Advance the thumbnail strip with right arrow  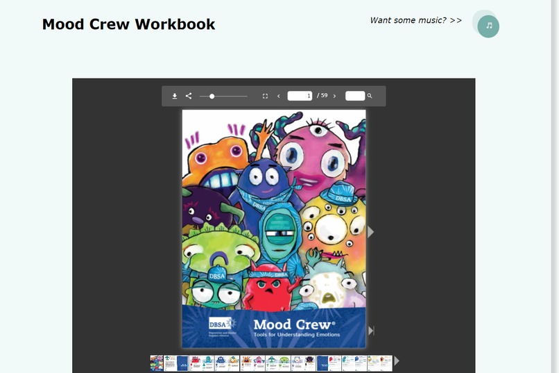pos(397,361)
